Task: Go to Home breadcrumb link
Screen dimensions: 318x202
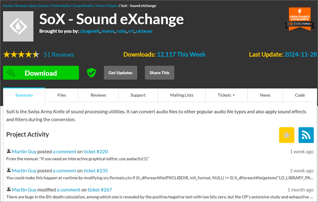Action: 8,6
